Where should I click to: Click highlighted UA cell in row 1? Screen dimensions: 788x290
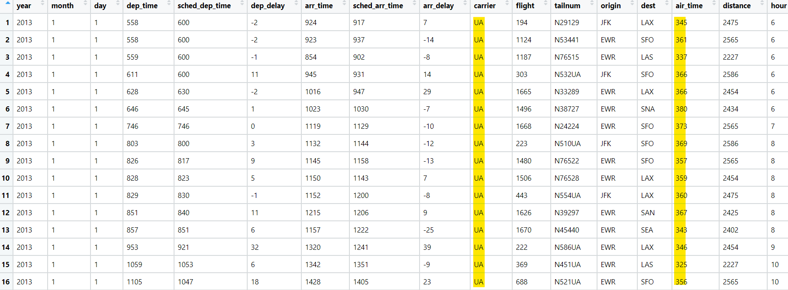pos(478,22)
